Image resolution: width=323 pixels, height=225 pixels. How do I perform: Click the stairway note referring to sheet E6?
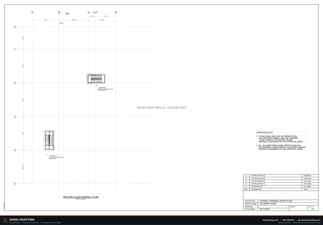105,89
